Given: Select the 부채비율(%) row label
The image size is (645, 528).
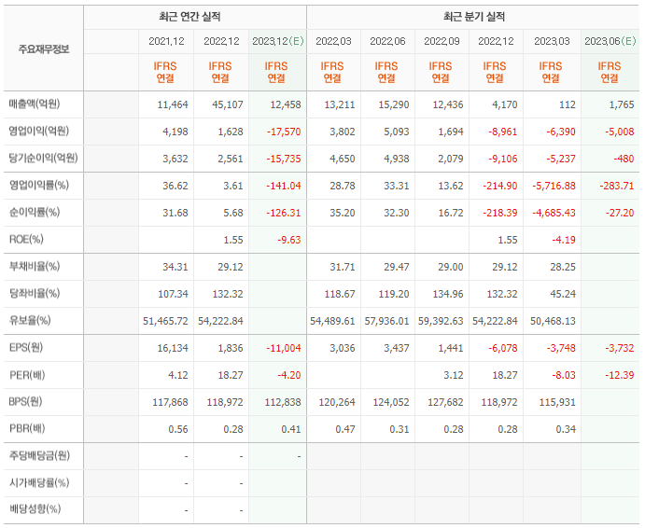Looking at the screenshot, I should 35,267.
